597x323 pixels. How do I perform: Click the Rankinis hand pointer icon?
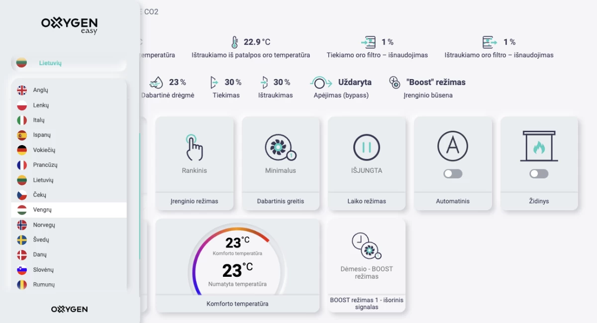[x=194, y=147]
